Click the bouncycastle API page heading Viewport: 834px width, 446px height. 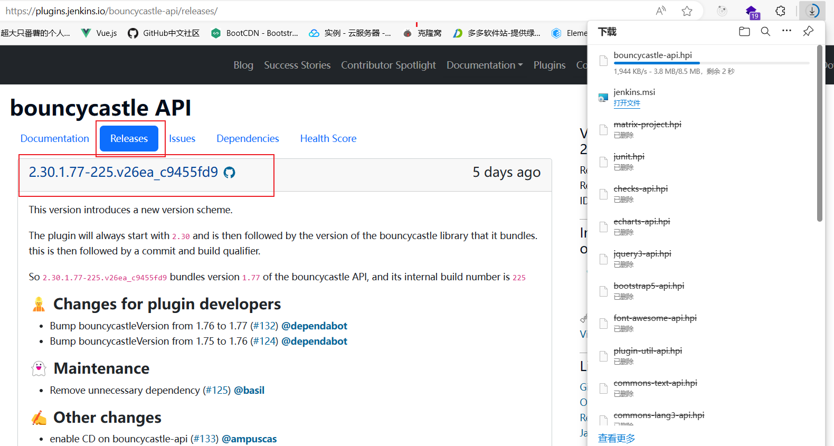click(x=100, y=108)
